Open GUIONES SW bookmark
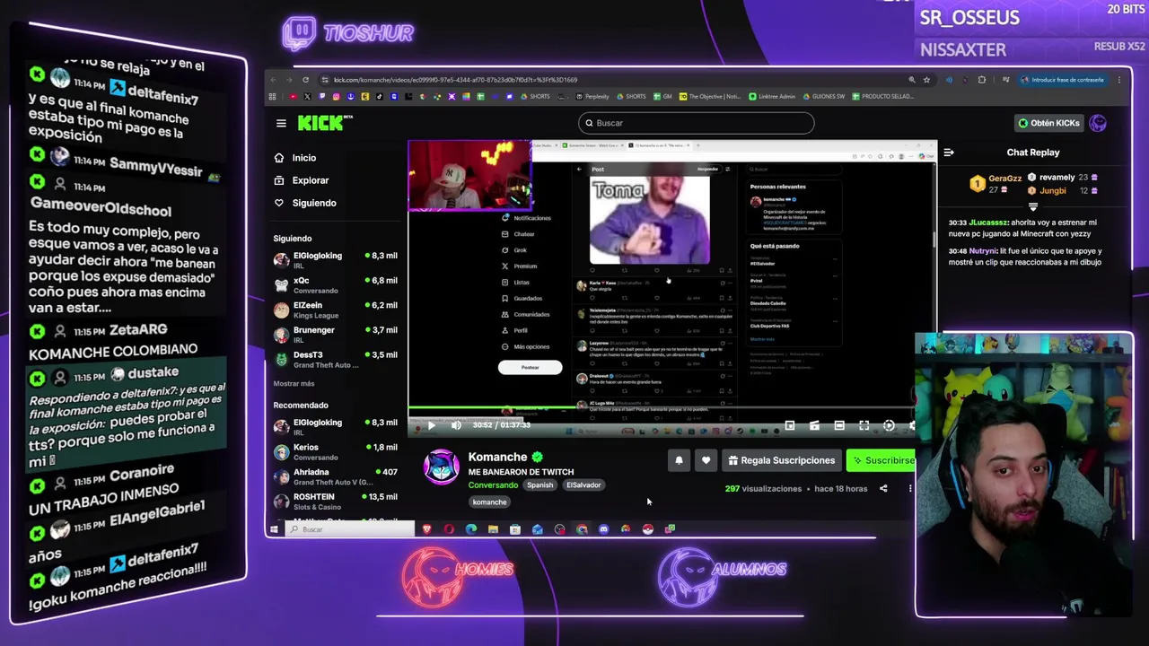This screenshot has height=646, width=1149. (x=823, y=96)
